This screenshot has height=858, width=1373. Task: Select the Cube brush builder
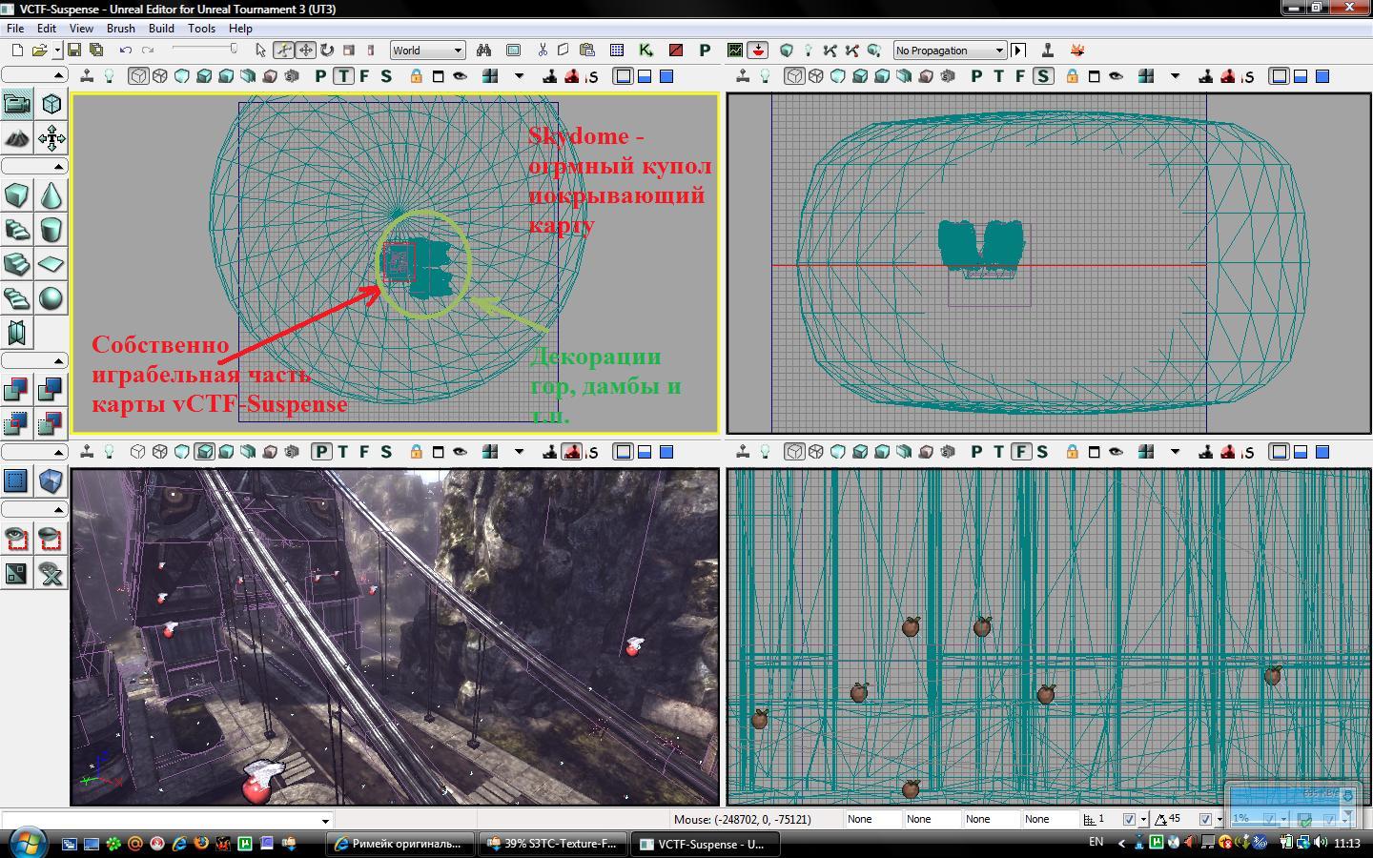tap(17, 196)
